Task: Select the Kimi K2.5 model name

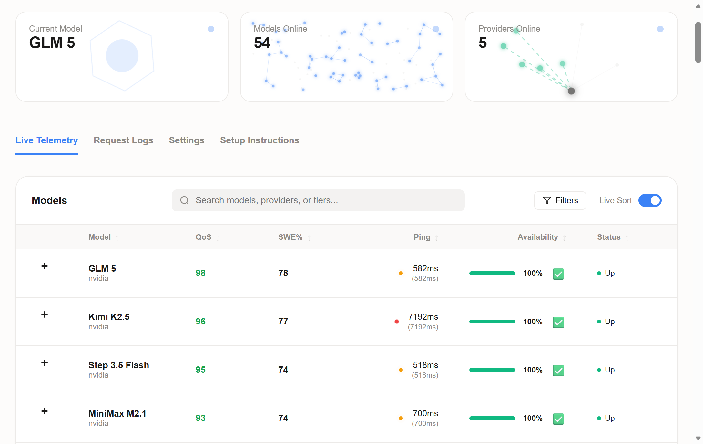Action: coord(109,317)
